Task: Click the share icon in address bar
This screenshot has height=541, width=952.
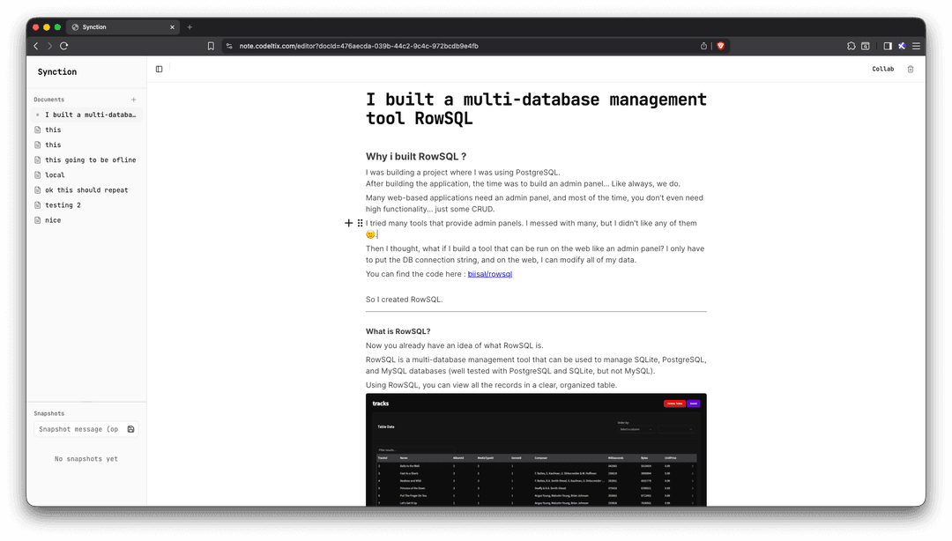Action: click(x=703, y=46)
